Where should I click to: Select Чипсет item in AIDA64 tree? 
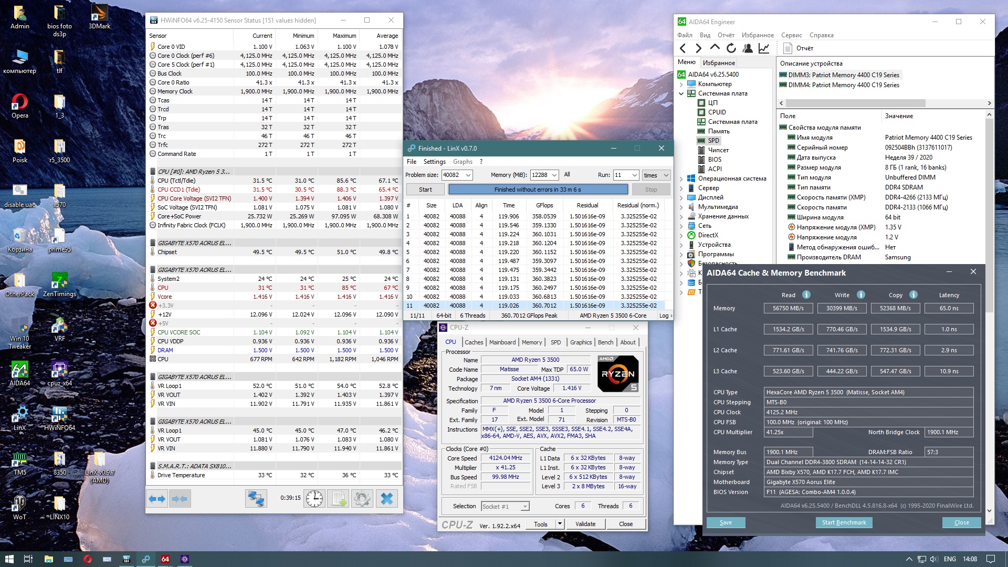(718, 150)
